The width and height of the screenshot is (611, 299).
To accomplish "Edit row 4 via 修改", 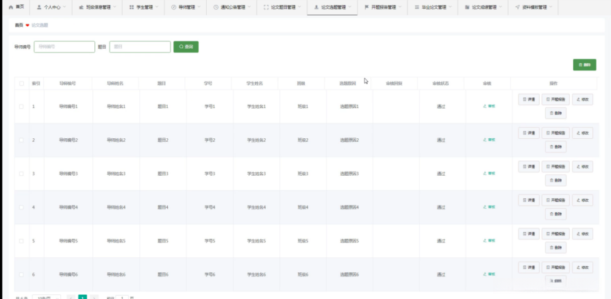I will [x=582, y=200].
